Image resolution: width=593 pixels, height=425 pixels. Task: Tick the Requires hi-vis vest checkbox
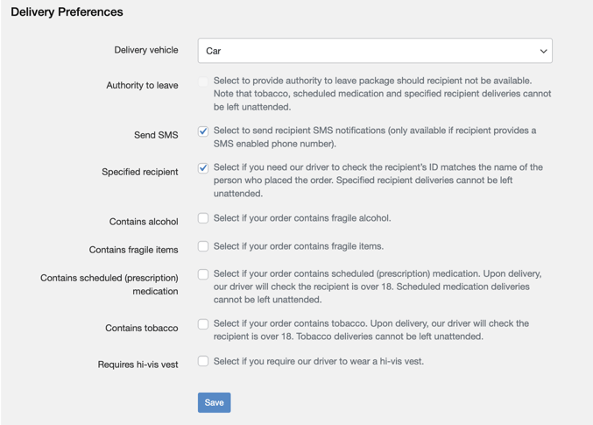[203, 361]
